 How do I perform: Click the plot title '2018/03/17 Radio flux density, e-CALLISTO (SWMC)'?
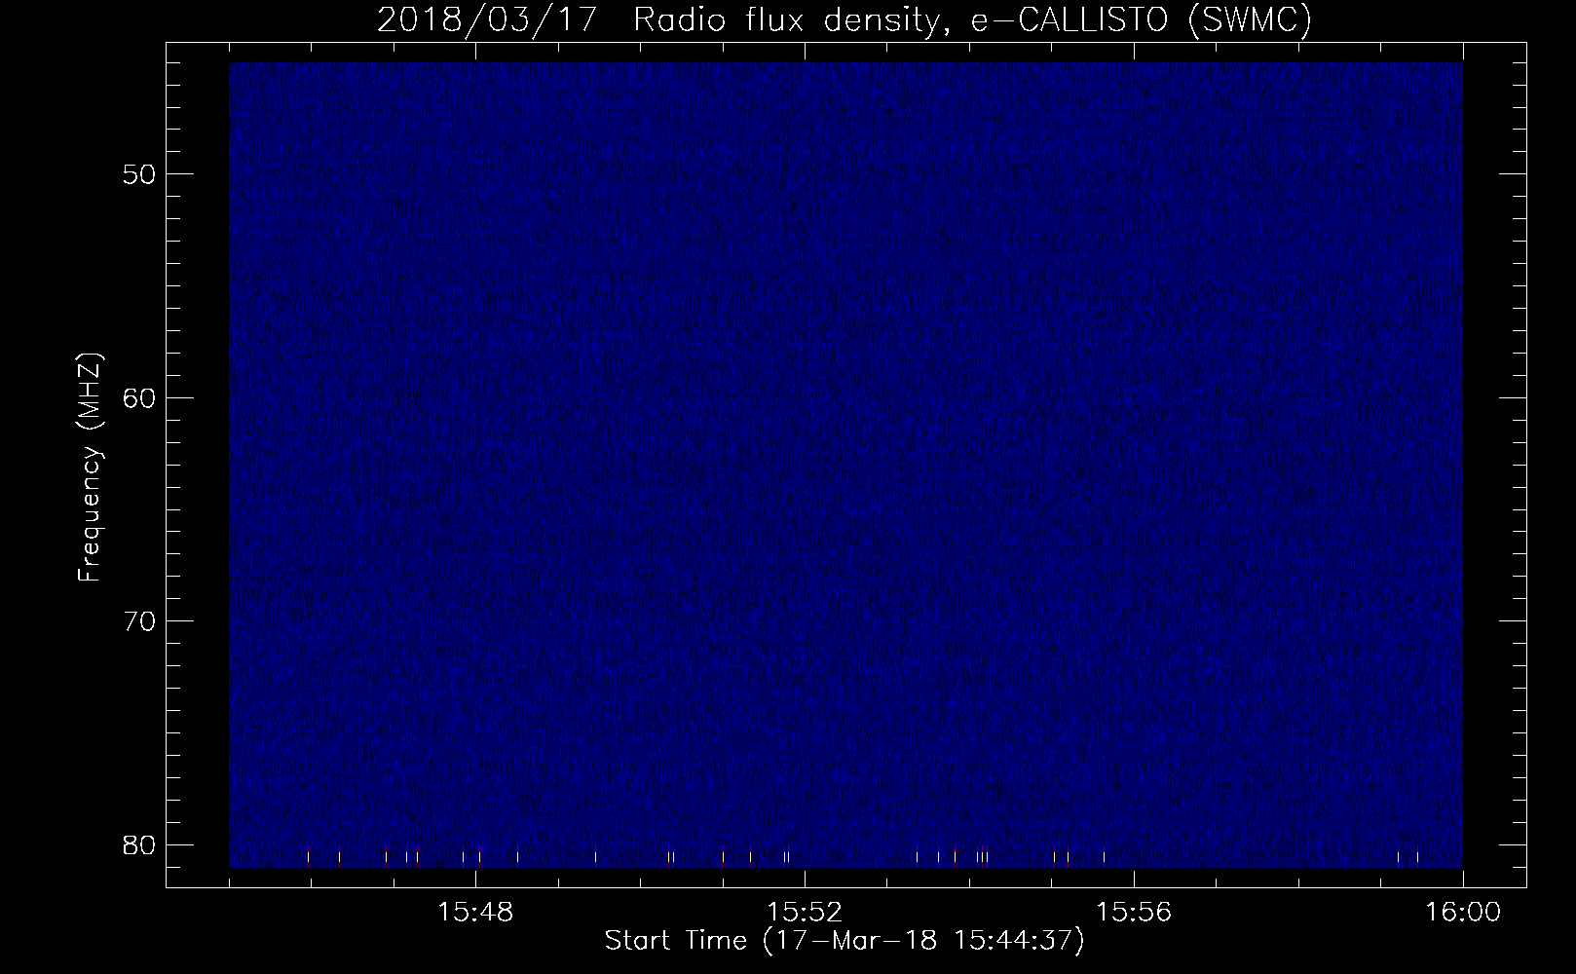point(844,20)
